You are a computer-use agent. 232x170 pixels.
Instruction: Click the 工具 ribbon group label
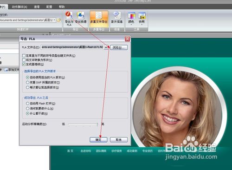click(136, 29)
